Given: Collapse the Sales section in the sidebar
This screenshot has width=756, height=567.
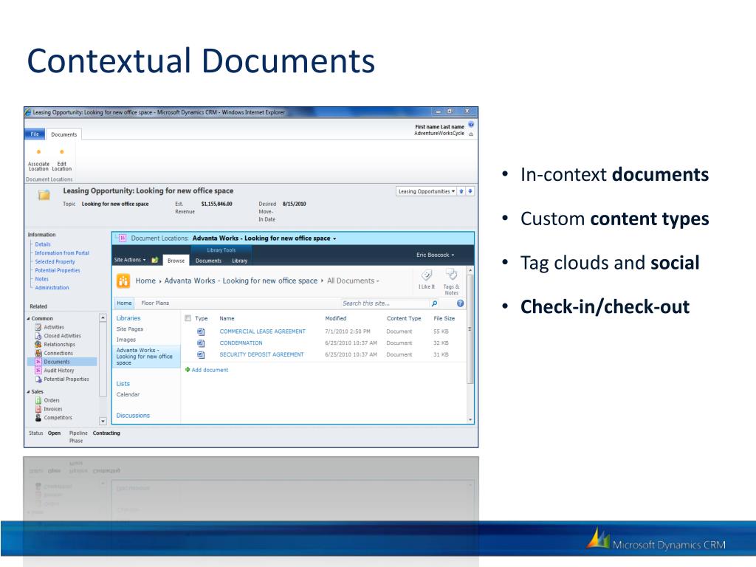Looking at the screenshot, I should [x=29, y=392].
